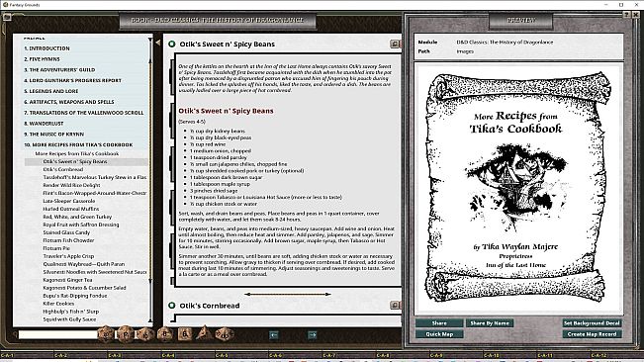Open help in the Preview window
The image size is (644, 362).
(627, 15)
